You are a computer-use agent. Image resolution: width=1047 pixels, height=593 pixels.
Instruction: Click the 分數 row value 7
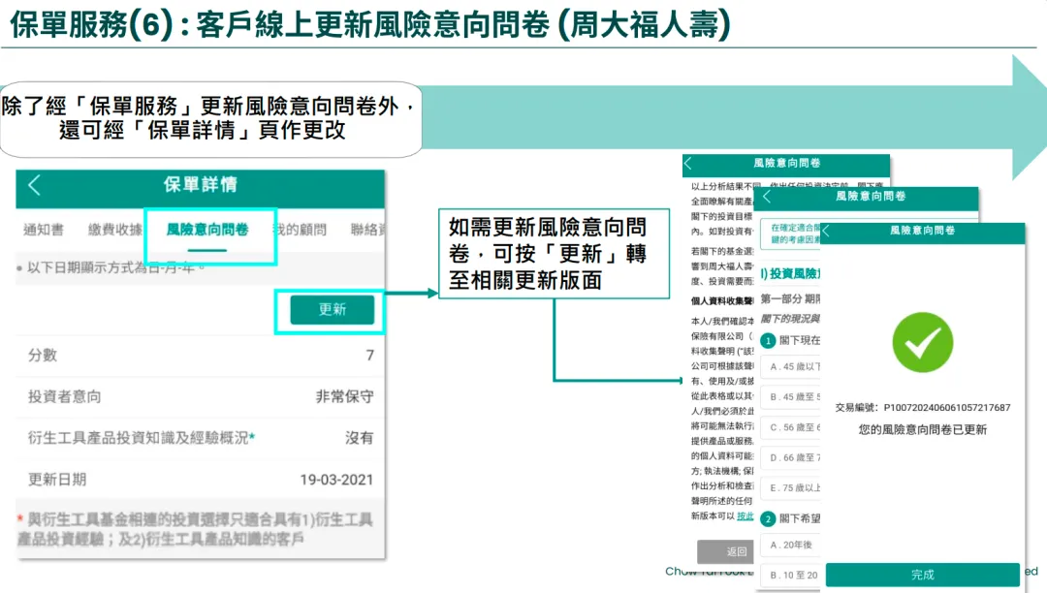click(x=370, y=356)
